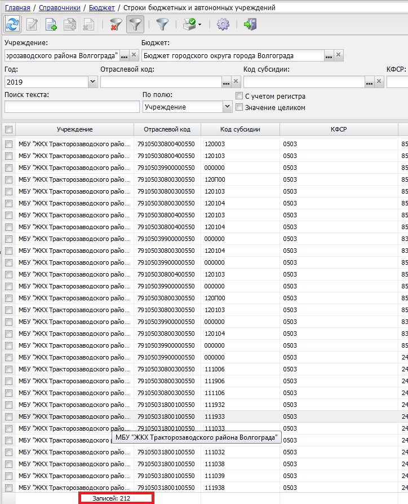Image resolution: width=408 pixels, height=504 pixels.
Task: Sort by Код субсидии column header
Action: pos(240,129)
